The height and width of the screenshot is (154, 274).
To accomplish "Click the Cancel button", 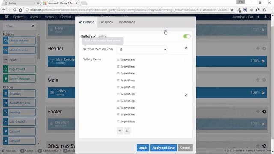I will tap(185, 148).
